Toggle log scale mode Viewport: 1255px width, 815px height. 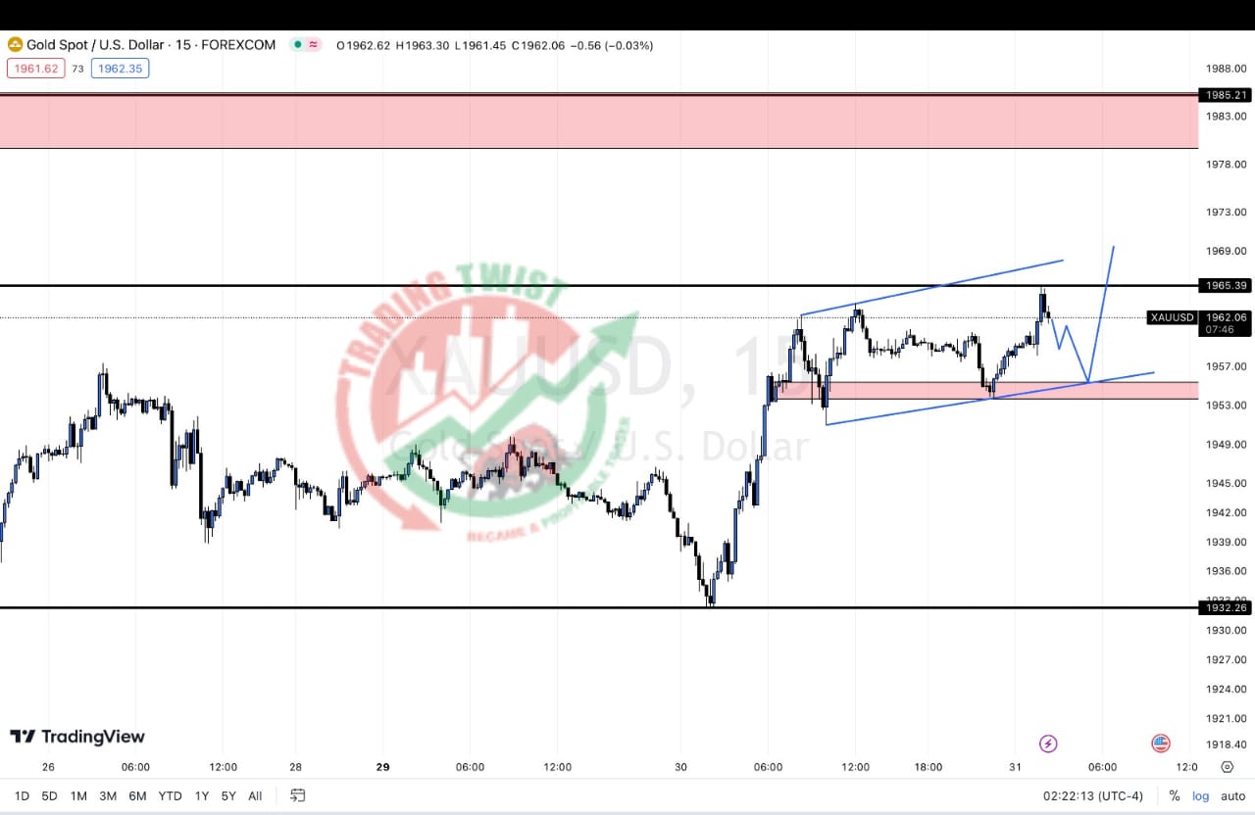click(x=1201, y=796)
